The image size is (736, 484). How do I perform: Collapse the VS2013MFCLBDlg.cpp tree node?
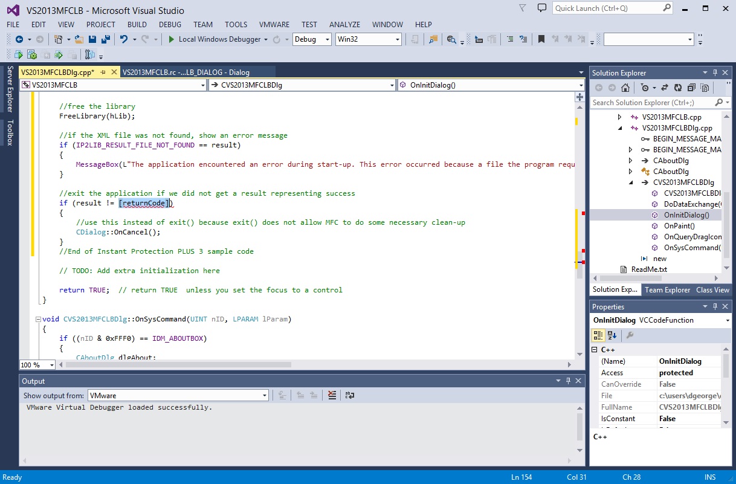[619, 128]
